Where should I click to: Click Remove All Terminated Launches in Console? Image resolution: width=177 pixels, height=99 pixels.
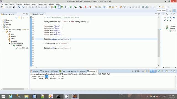tap(139, 71)
